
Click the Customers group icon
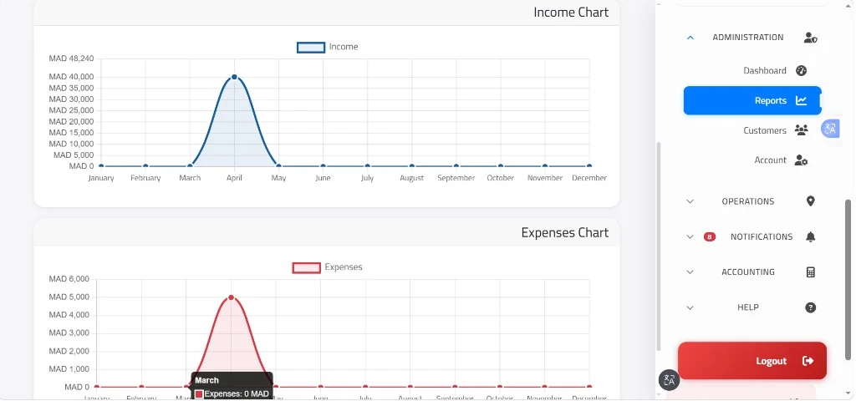[x=802, y=130]
